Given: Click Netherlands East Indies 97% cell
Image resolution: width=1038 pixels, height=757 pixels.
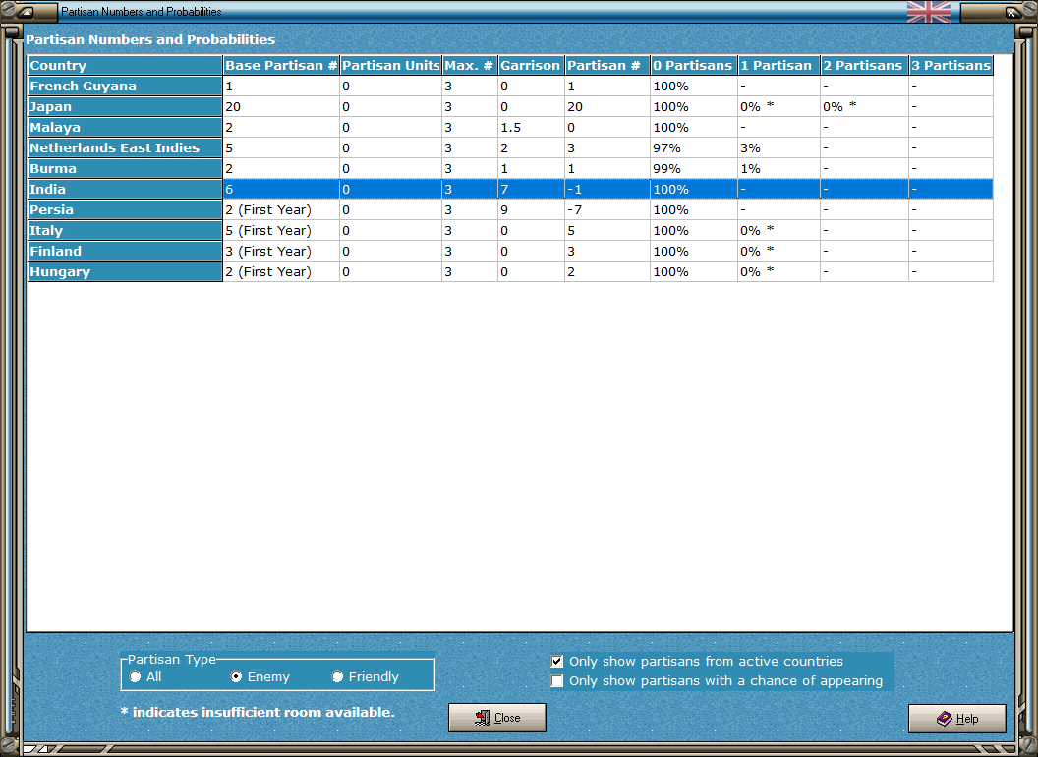Looking at the screenshot, I should coord(694,147).
